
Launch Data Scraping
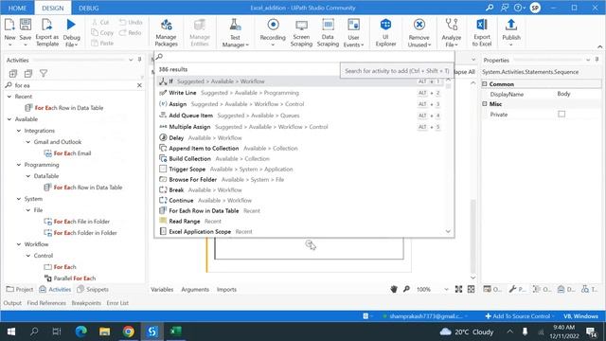pyautogui.click(x=328, y=32)
